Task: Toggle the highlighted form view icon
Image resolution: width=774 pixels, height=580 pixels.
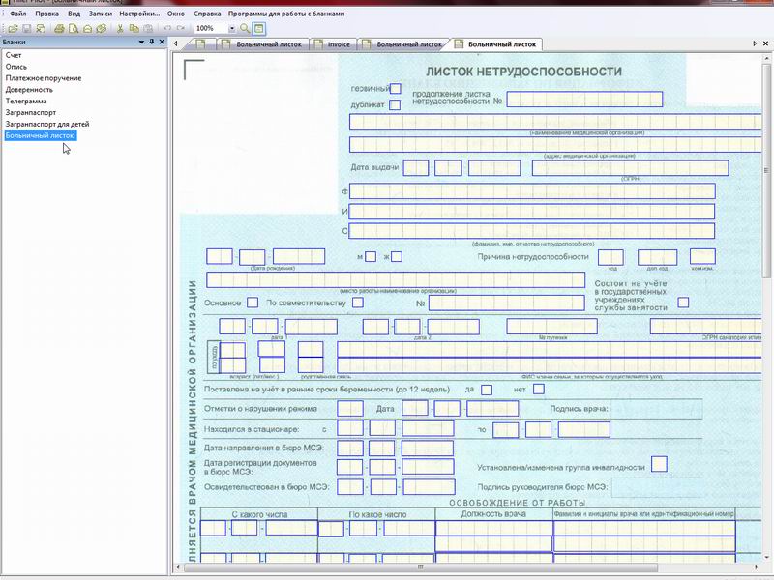Action: pos(258,29)
